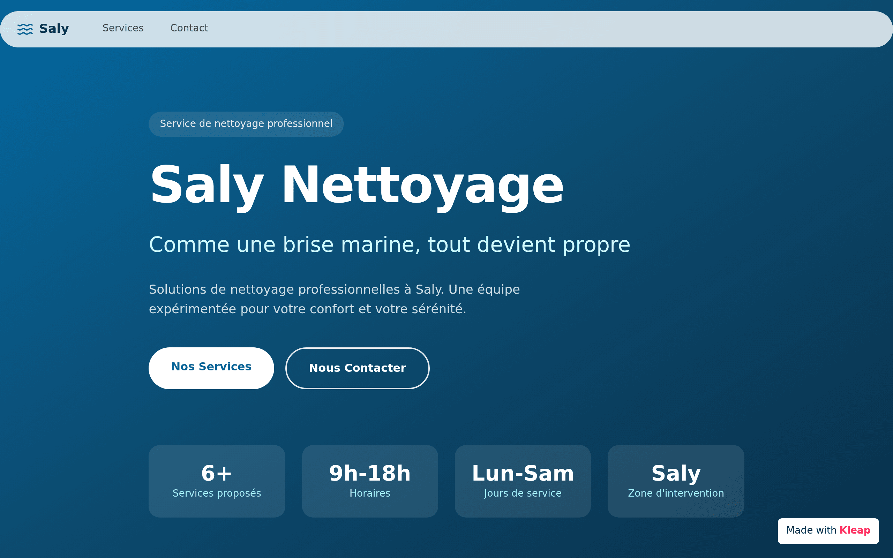The image size is (893, 558).
Task: Click the Nous Contacter button
Action: tap(357, 368)
